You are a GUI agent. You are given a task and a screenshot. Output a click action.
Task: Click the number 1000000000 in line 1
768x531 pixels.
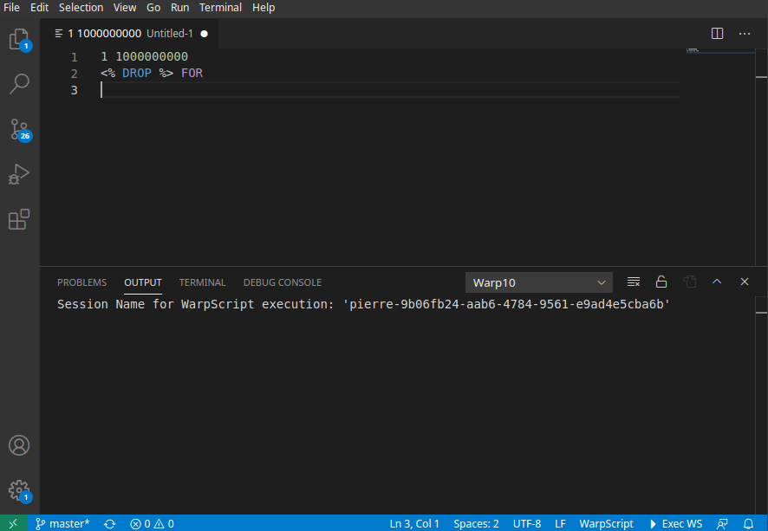[152, 56]
